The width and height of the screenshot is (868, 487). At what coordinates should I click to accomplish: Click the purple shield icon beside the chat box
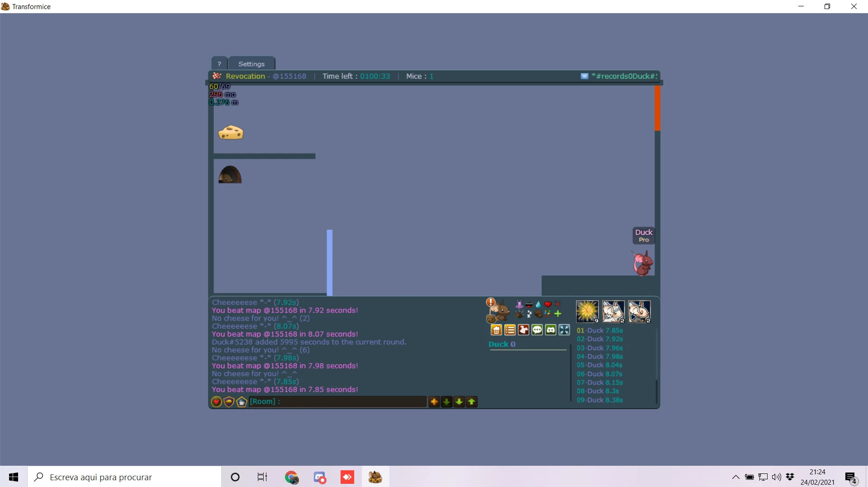pyautogui.click(x=229, y=402)
